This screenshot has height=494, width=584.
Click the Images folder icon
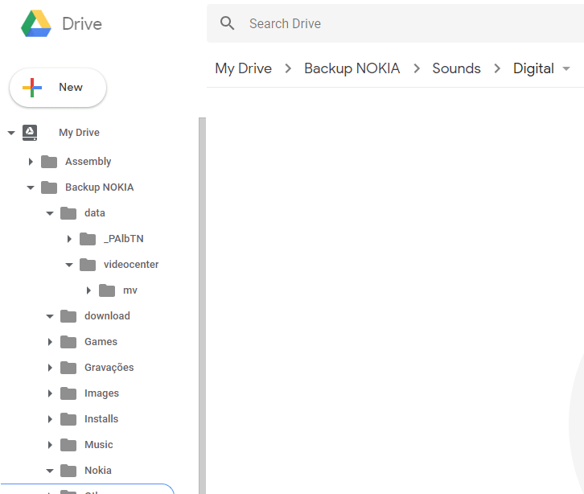point(68,393)
